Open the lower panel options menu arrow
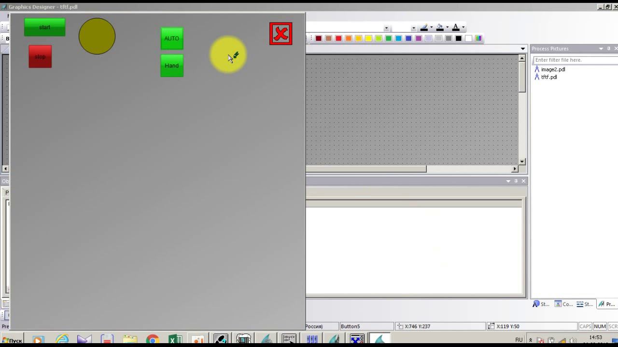618x347 pixels. (508, 181)
